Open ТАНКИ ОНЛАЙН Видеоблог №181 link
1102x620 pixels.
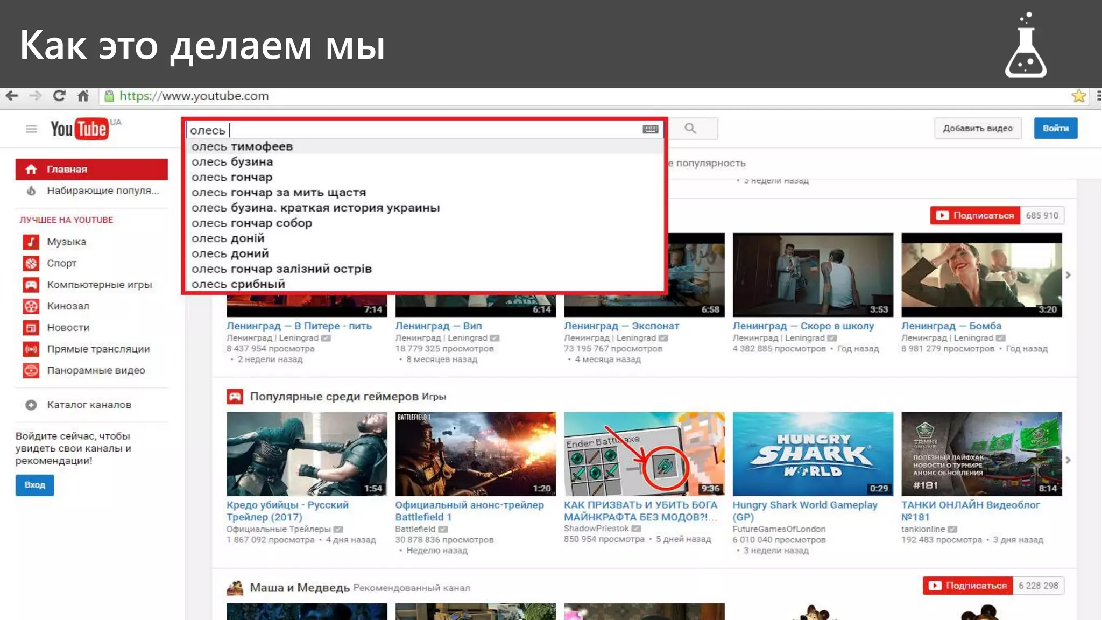(971, 511)
